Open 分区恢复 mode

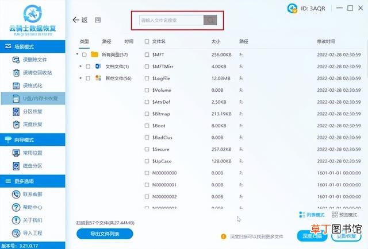coord(27,111)
